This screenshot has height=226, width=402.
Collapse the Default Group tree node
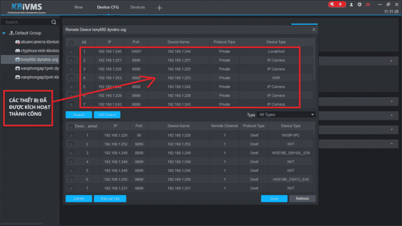coord(4,33)
